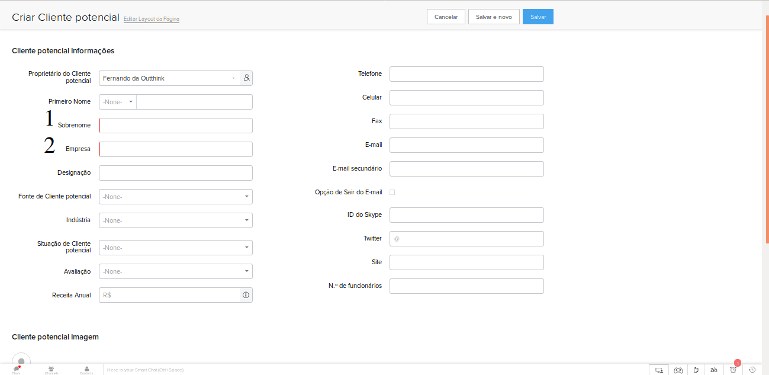Open the Fonte de Cliente potencial dropdown
The width and height of the screenshot is (769, 375).
coord(176,197)
